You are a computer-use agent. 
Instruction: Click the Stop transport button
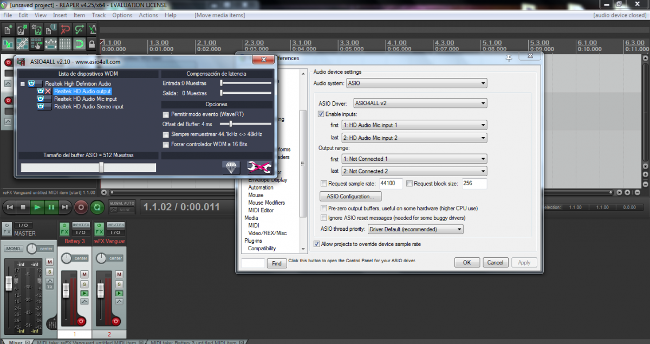click(x=23, y=207)
